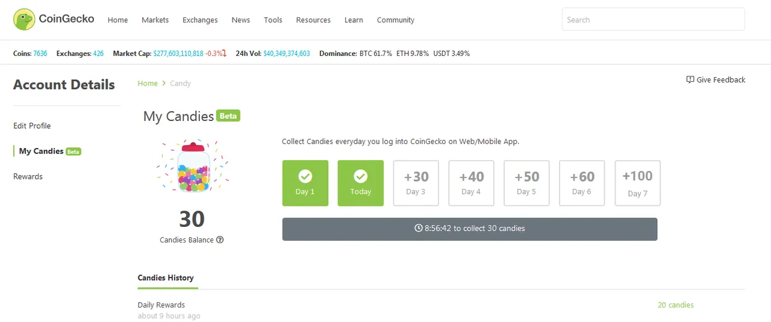
Task: Select the Day 7 +100 reward tile
Action: (637, 183)
